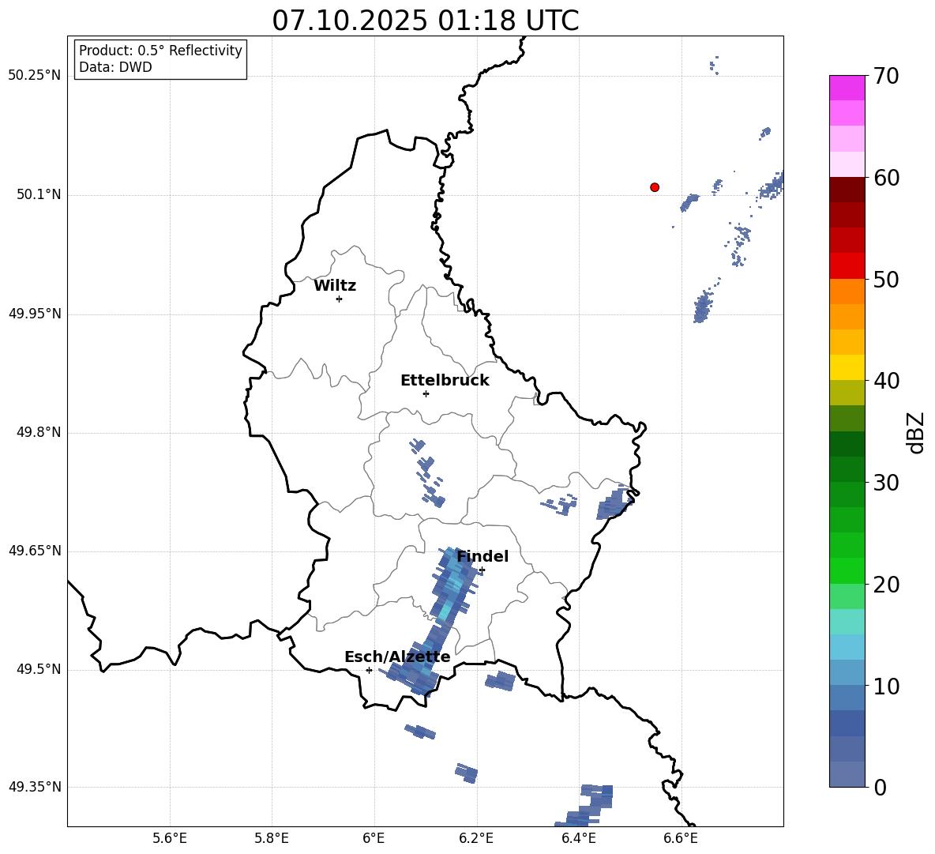Select the Ettelbruck city label
The image size is (935, 854).
pos(445,381)
